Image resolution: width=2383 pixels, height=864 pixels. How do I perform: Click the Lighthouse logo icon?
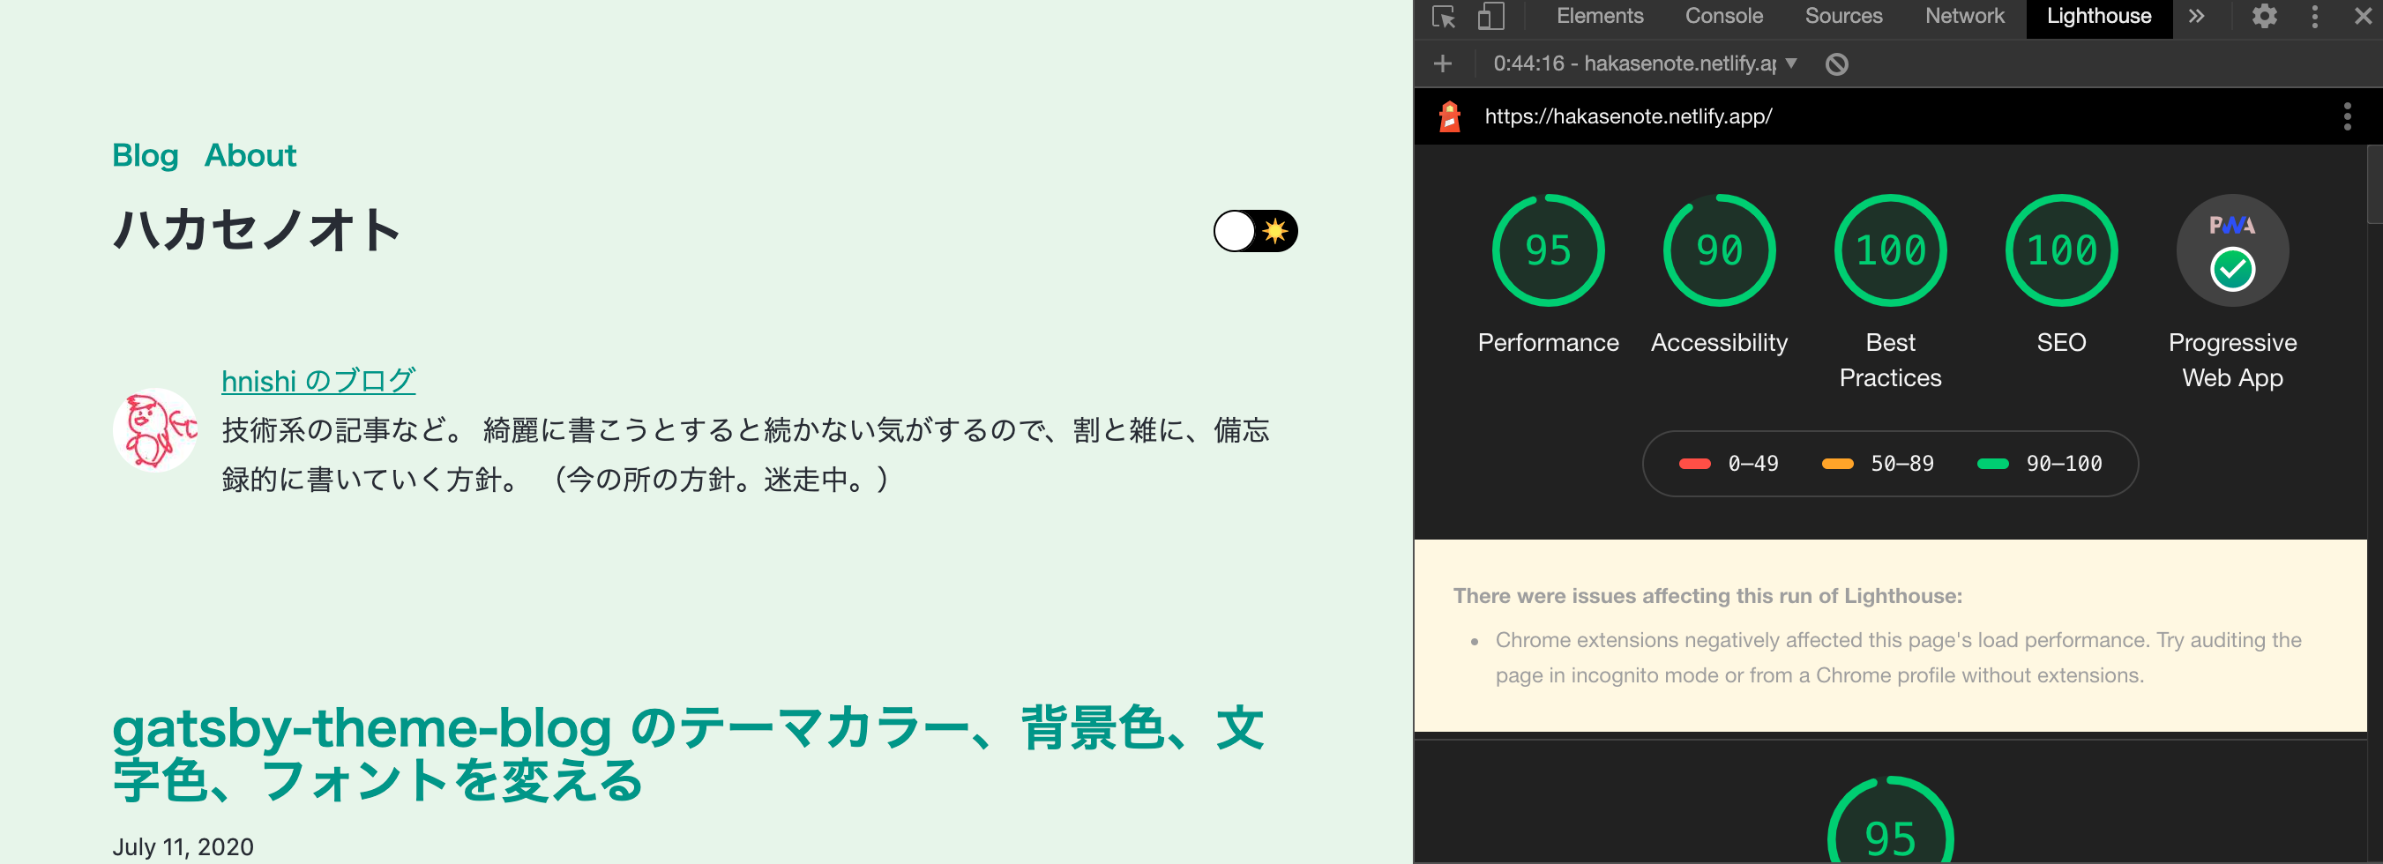pos(1450,116)
